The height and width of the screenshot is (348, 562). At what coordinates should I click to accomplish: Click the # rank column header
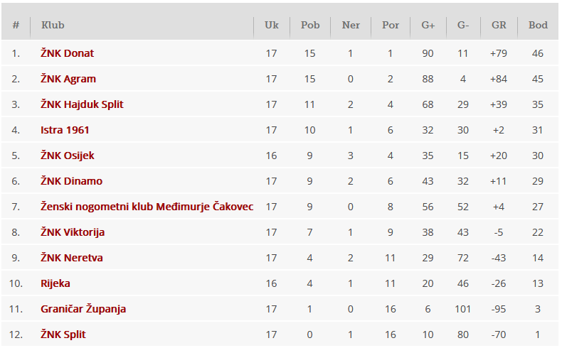point(16,25)
